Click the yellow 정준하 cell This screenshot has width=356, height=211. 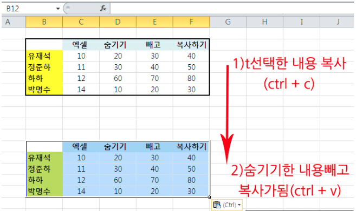(44, 67)
